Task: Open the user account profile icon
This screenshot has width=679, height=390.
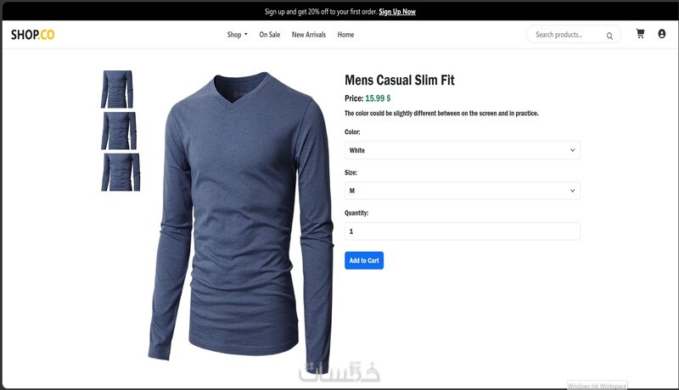Action: [x=662, y=34]
